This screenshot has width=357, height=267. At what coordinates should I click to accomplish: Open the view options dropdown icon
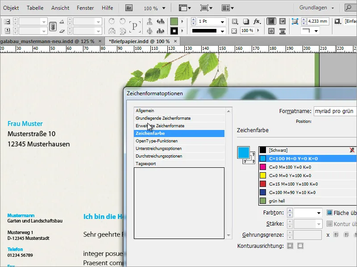click(x=185, y=8)
